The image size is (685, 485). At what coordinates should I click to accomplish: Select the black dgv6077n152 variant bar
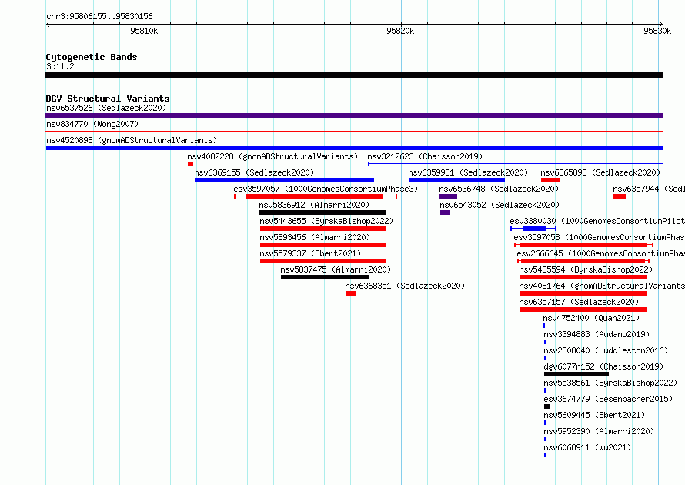point(576,374)
